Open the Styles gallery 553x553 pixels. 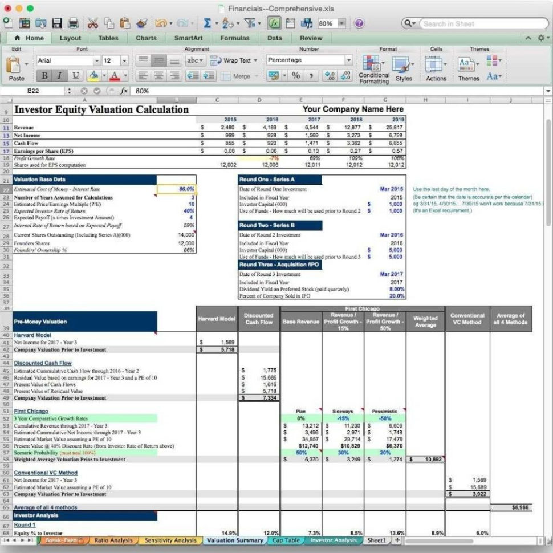404,69
